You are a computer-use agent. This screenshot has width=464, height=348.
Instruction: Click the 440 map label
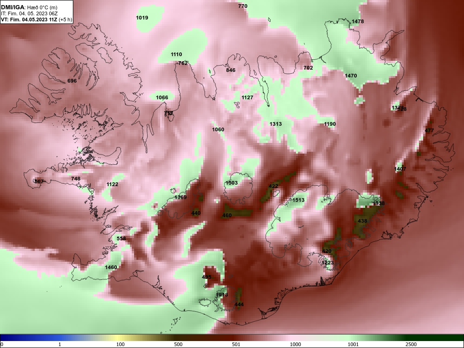[196, 213]
